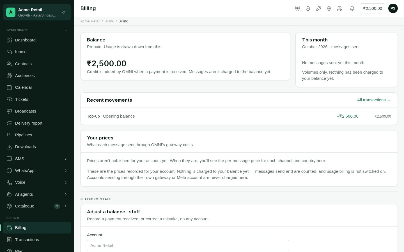Go to Transactions in the sidebar

[37, 240]
